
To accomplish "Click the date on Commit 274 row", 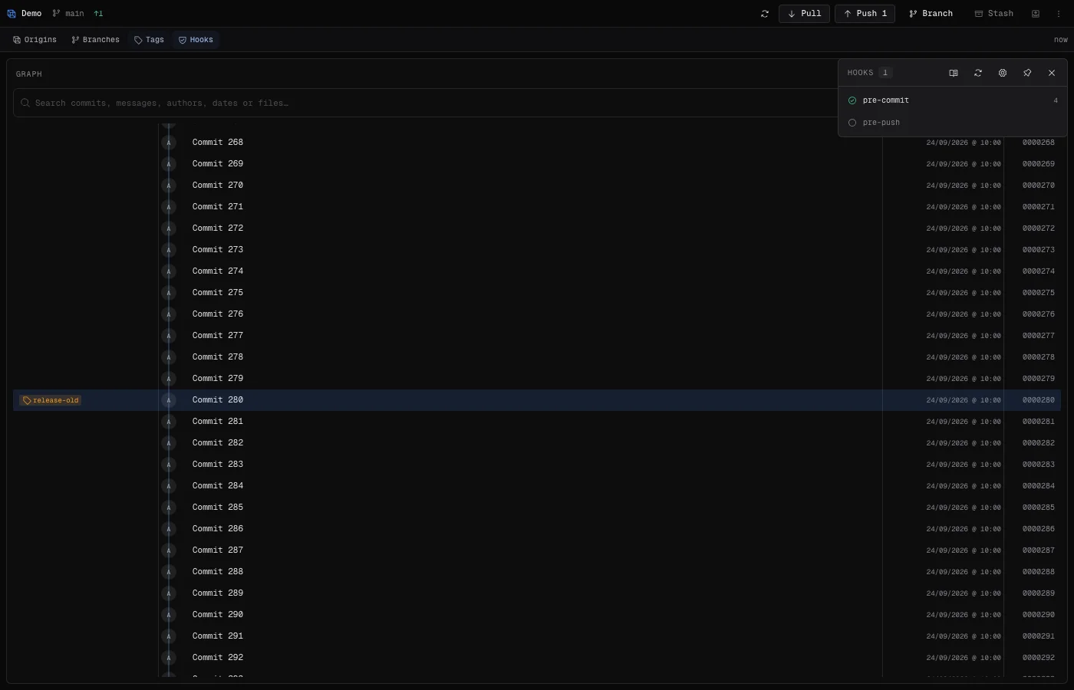I will point(964,271).
